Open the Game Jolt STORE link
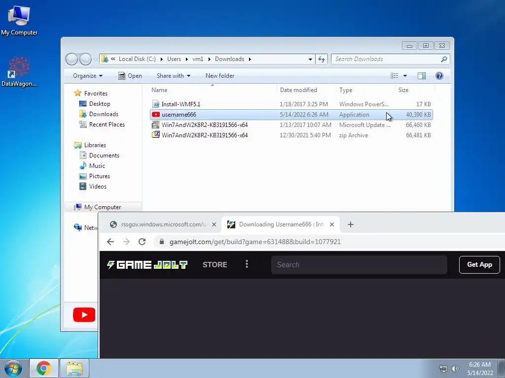Screen dimensions: 505x378 pos(215,265)
